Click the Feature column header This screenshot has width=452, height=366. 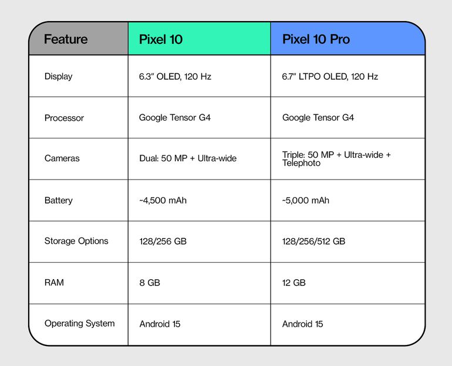(66, 39)
